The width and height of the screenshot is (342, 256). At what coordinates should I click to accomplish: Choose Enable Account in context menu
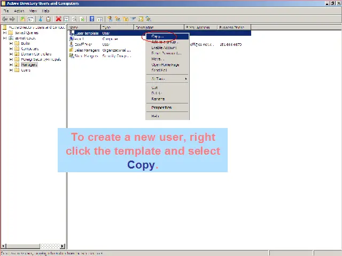point(167,47)
